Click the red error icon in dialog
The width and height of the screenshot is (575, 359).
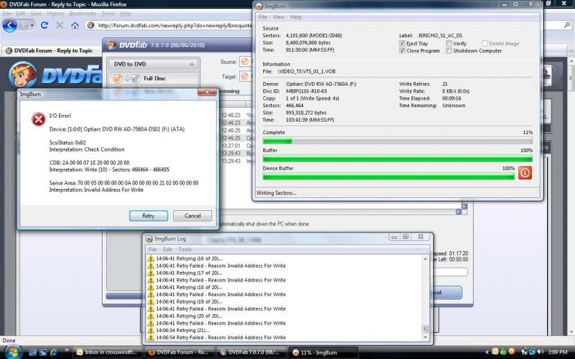[x=38, y=120]
